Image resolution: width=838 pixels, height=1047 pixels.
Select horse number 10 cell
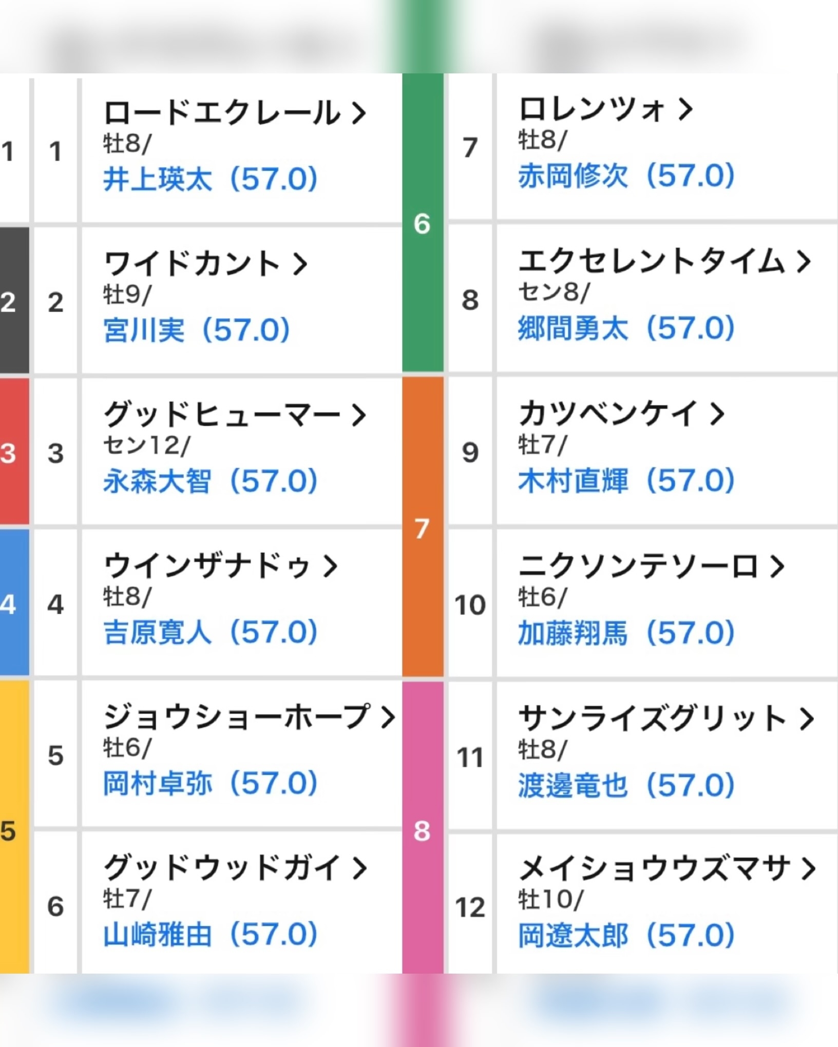tap(470, 605)
